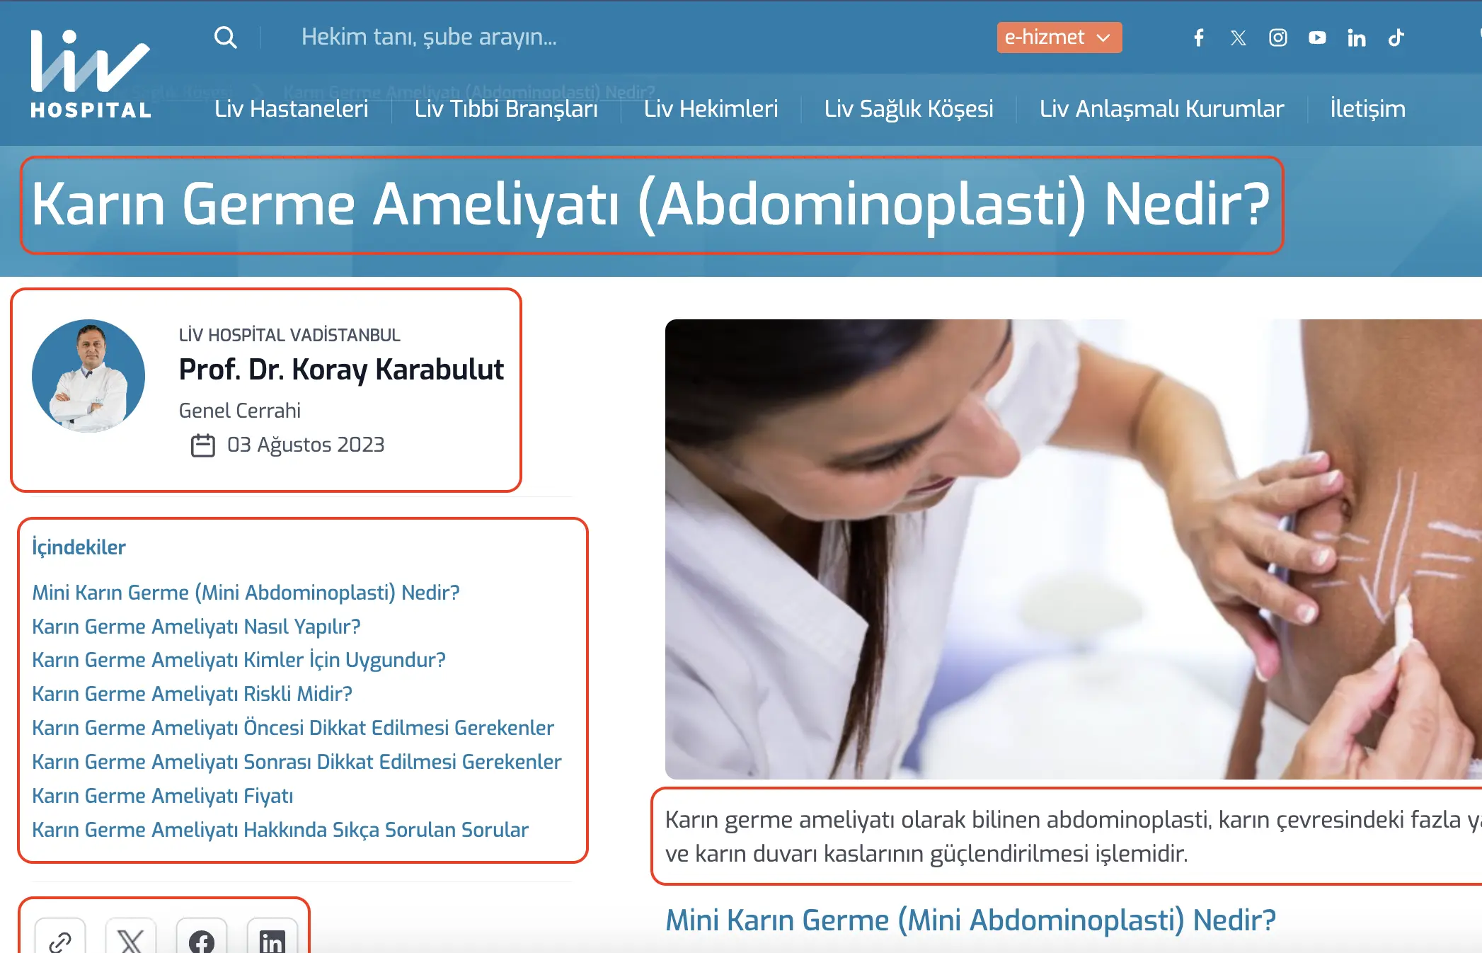Click the page title 'Karın Germe Ameliyatı (Abdominoplasti) Nedir?'

(651, 205)
